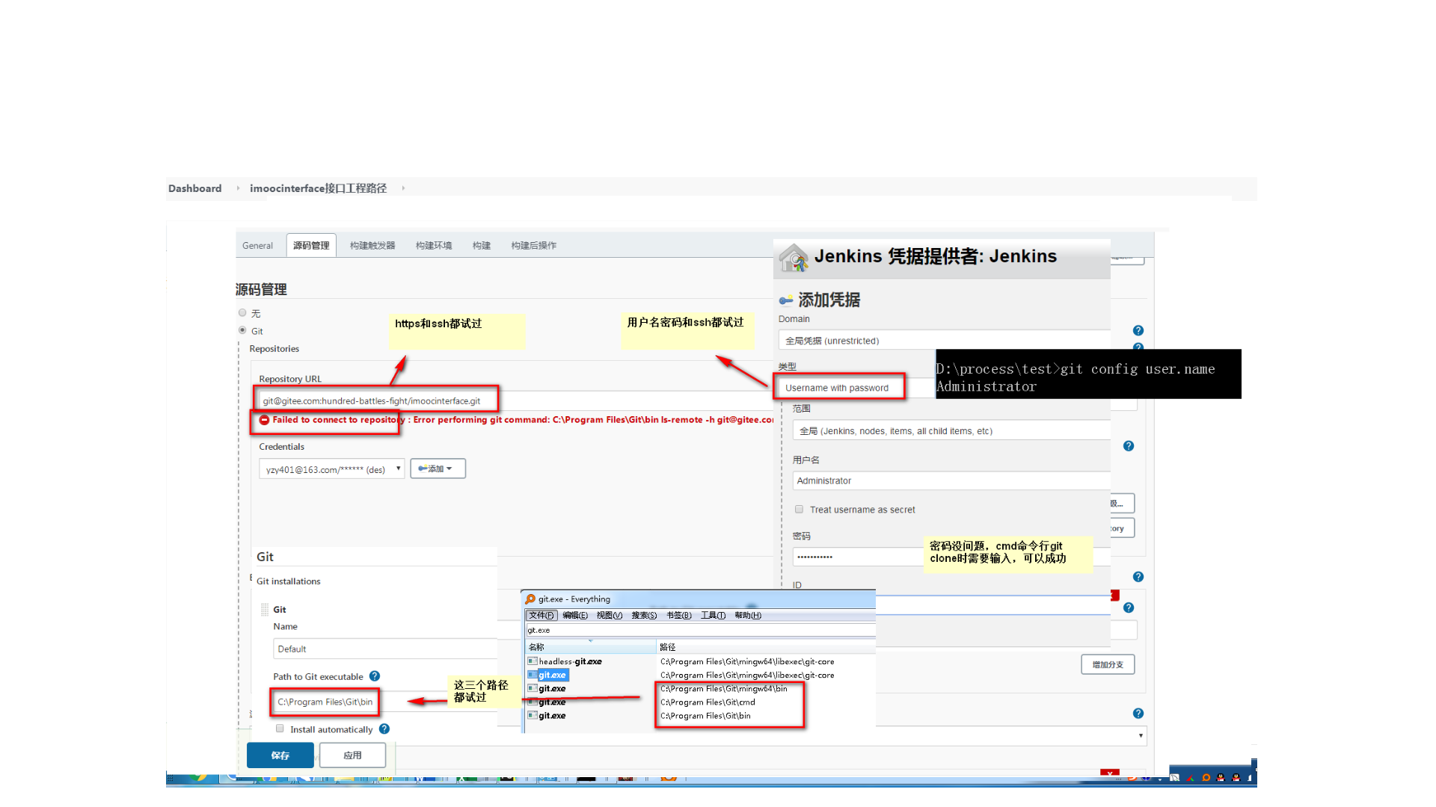Open the Credentials dropdown yzy401@163.com
Image resolution: width=1436 pixels, height=807 pixels.
[331, 469]
